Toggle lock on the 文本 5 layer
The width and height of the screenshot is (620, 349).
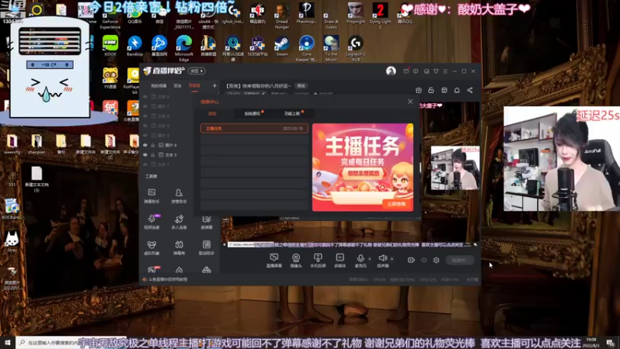[153, 154]
